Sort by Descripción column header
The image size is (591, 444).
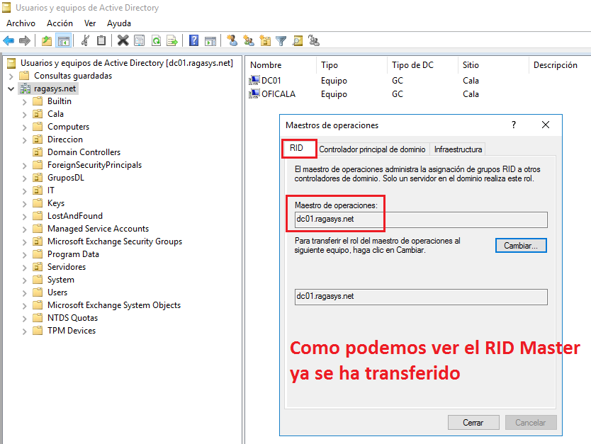pos(555,64)
